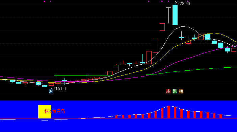Open the 榜 ranking icon
This screenshot has height=132, width=237.
click(181, 91)
